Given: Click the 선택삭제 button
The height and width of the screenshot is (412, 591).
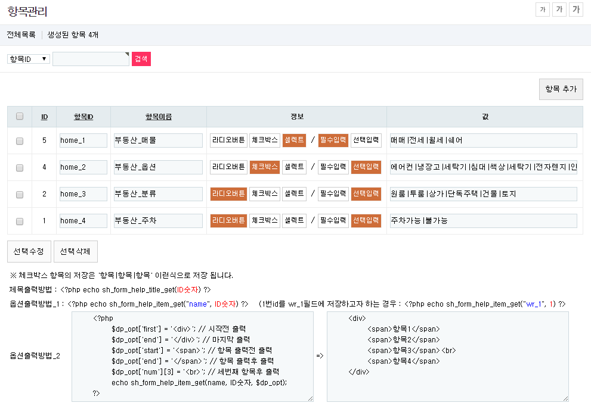Looking at the screenshot, I should coord(75,251).
